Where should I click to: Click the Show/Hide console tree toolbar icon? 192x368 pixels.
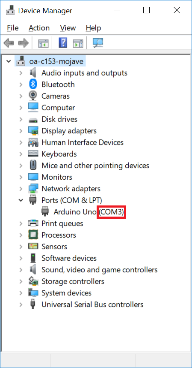pos(44,43)
